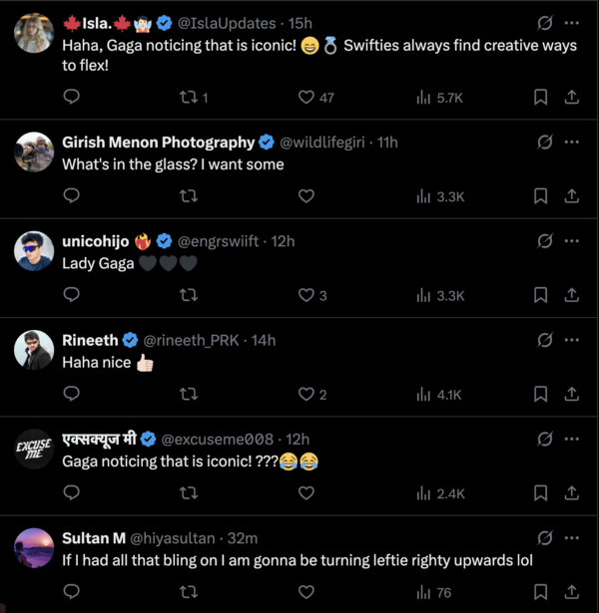Screen dimensions: 599x613
Task: Open Grok icon on unicohijo's tweet
Action: [x=545, y=240]
